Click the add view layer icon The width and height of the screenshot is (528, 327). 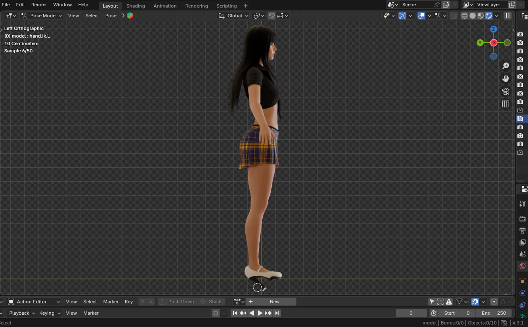[x=513, y=5]
